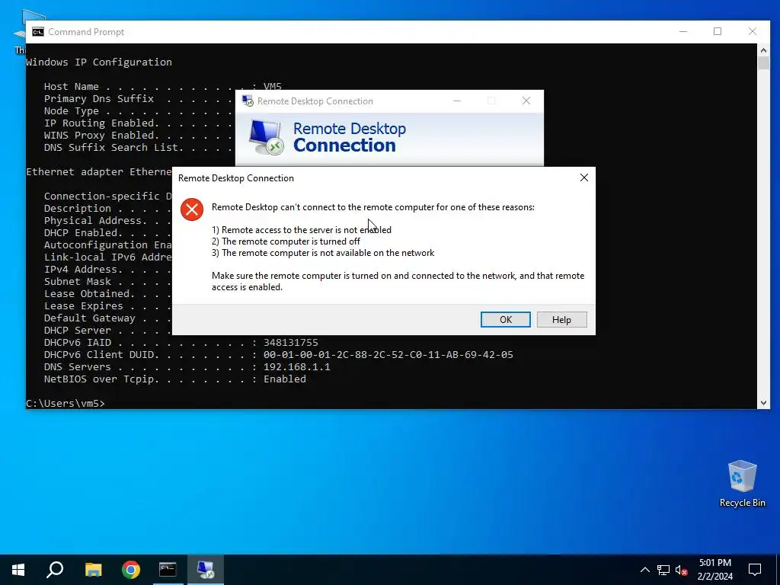Image resolution: width=780 pixels, height=585 pixels.
Task: Click the "Windows IP Configuration" heading
Action: coord(99,62)
